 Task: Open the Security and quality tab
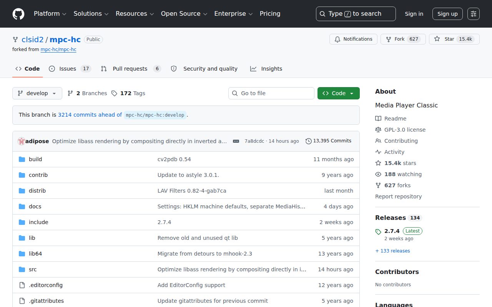point(204,69)
